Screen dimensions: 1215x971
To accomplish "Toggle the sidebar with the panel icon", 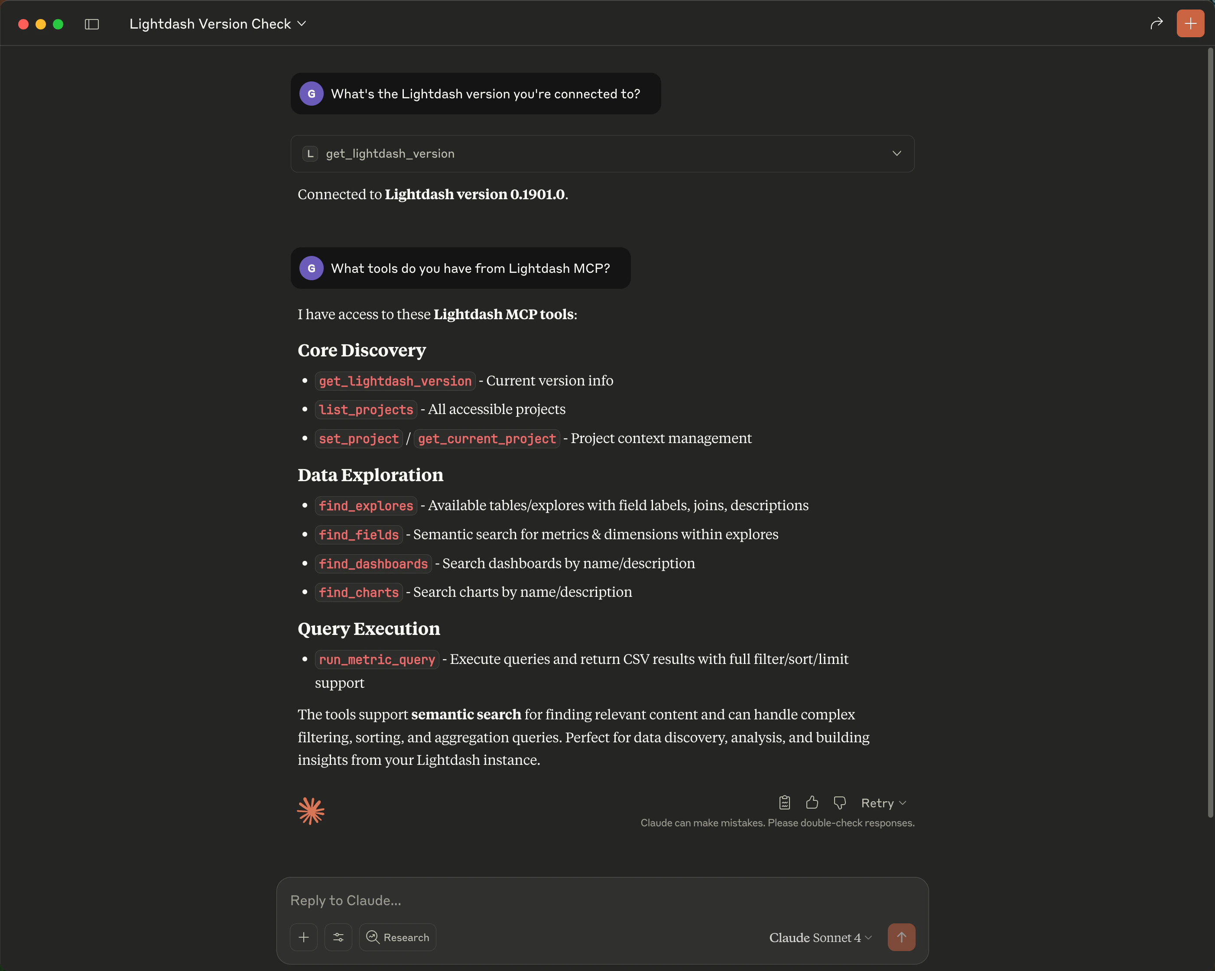I will 92,24.
